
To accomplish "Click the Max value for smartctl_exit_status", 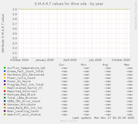I will click(129, 115).
